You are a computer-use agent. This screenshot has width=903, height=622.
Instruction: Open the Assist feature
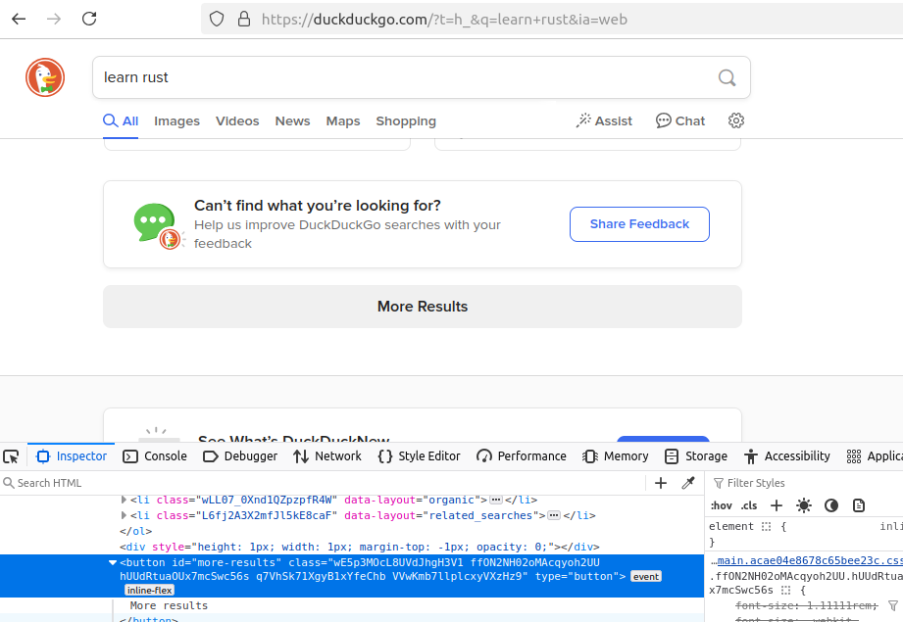(x=604, y=120)
